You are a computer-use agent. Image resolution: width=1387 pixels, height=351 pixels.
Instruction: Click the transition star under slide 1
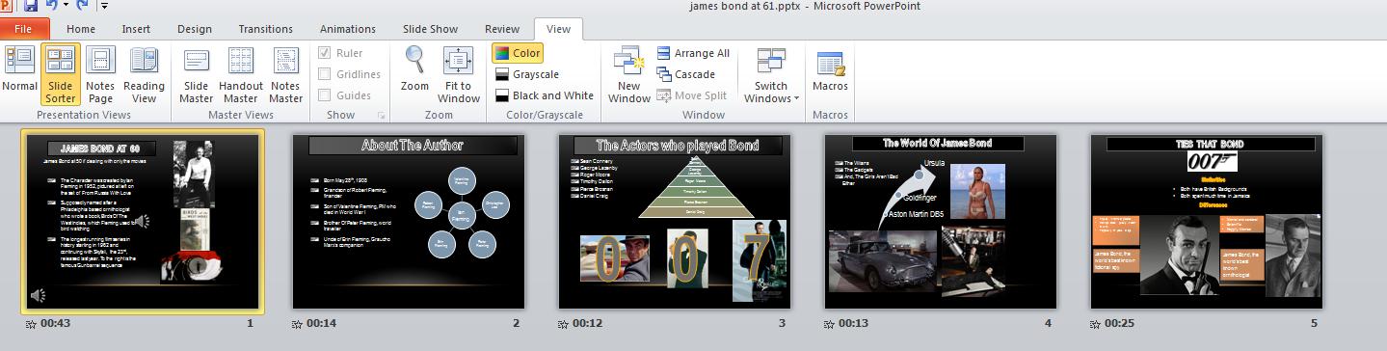(31, 323)
